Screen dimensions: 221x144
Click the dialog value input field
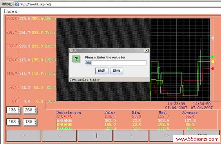(116, 63)
